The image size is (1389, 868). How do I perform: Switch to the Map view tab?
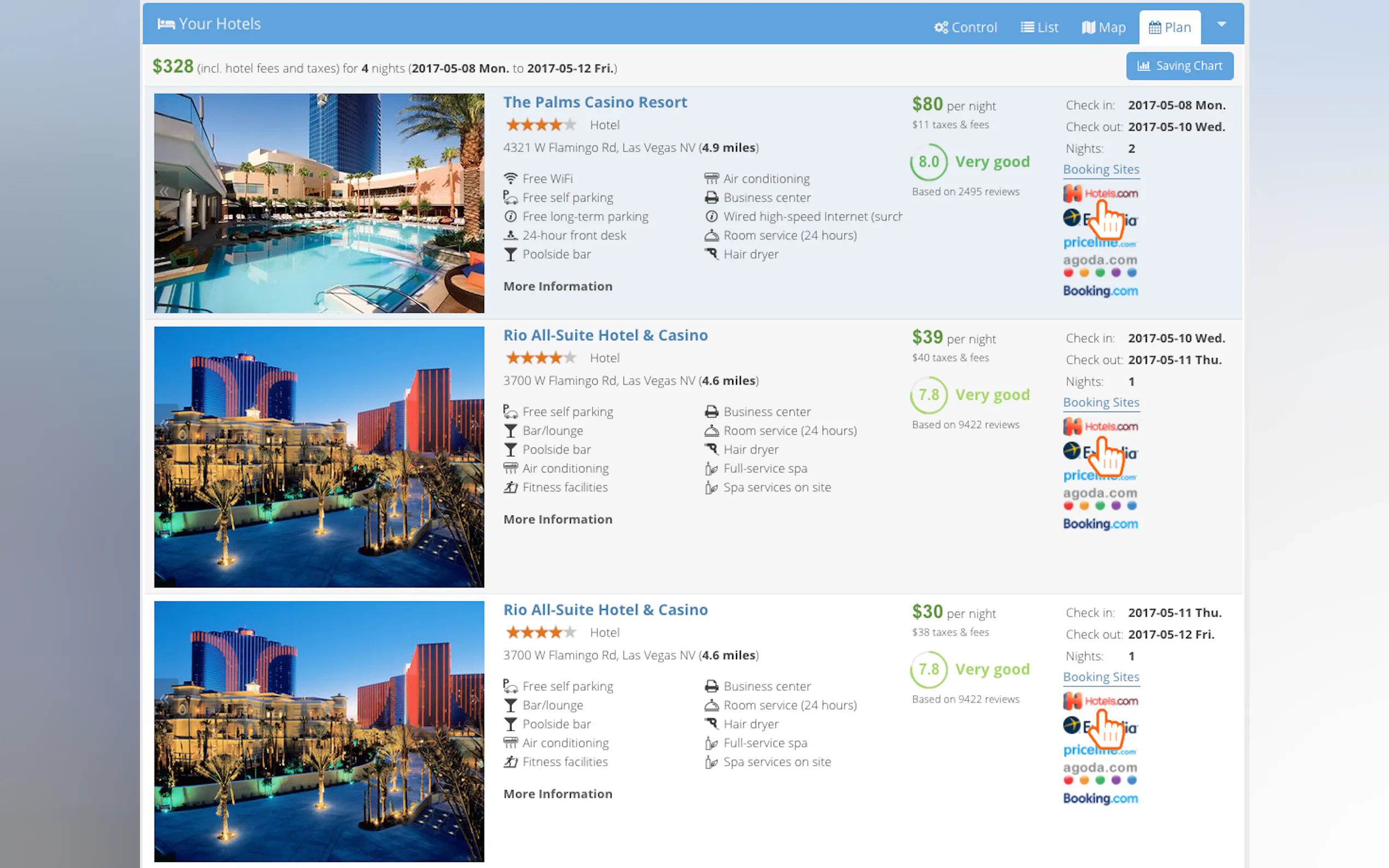click(1104, 27)
